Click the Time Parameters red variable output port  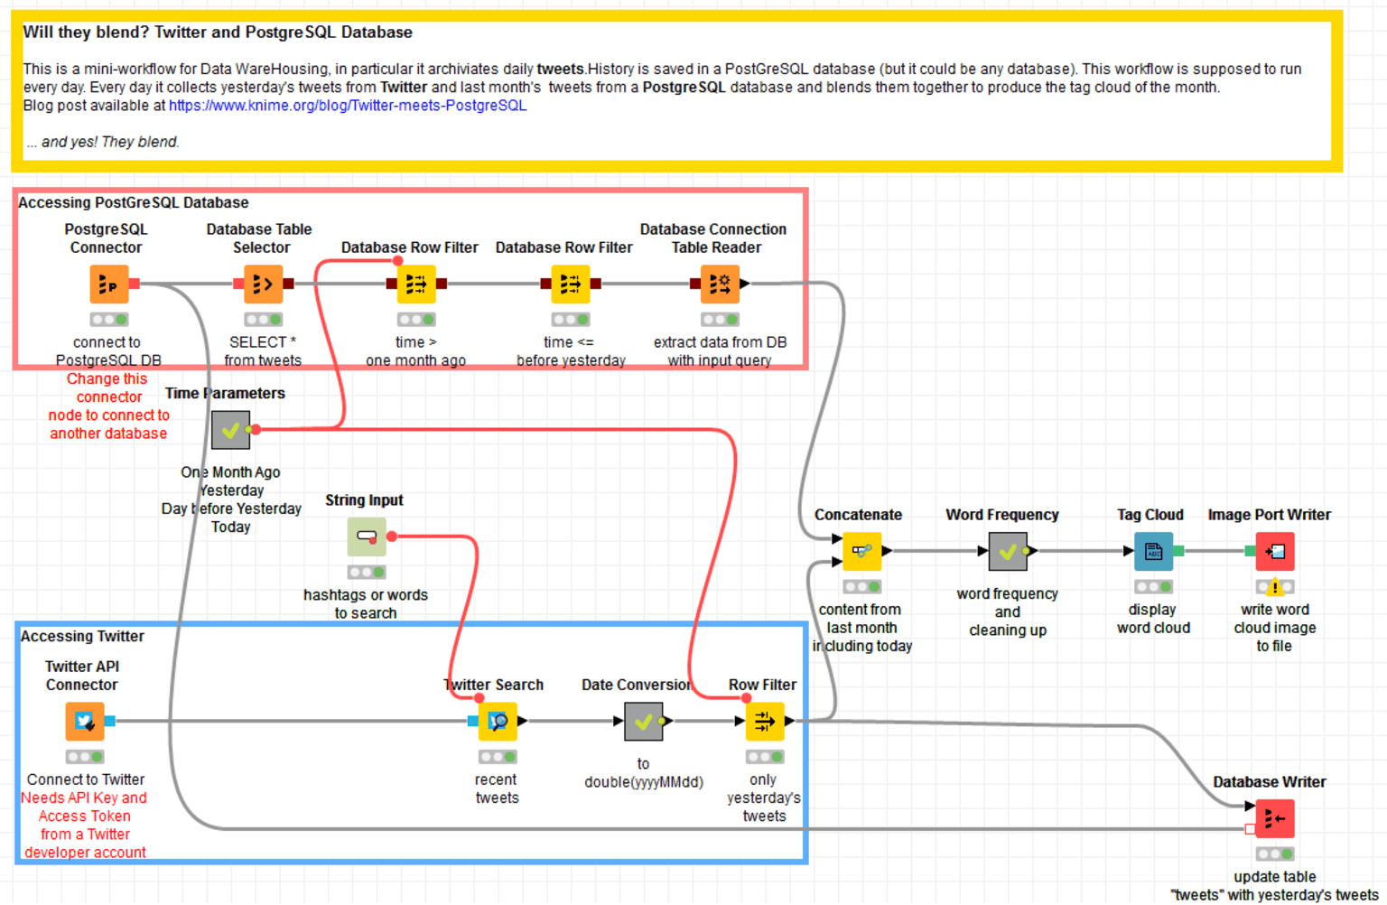point(256,430)
